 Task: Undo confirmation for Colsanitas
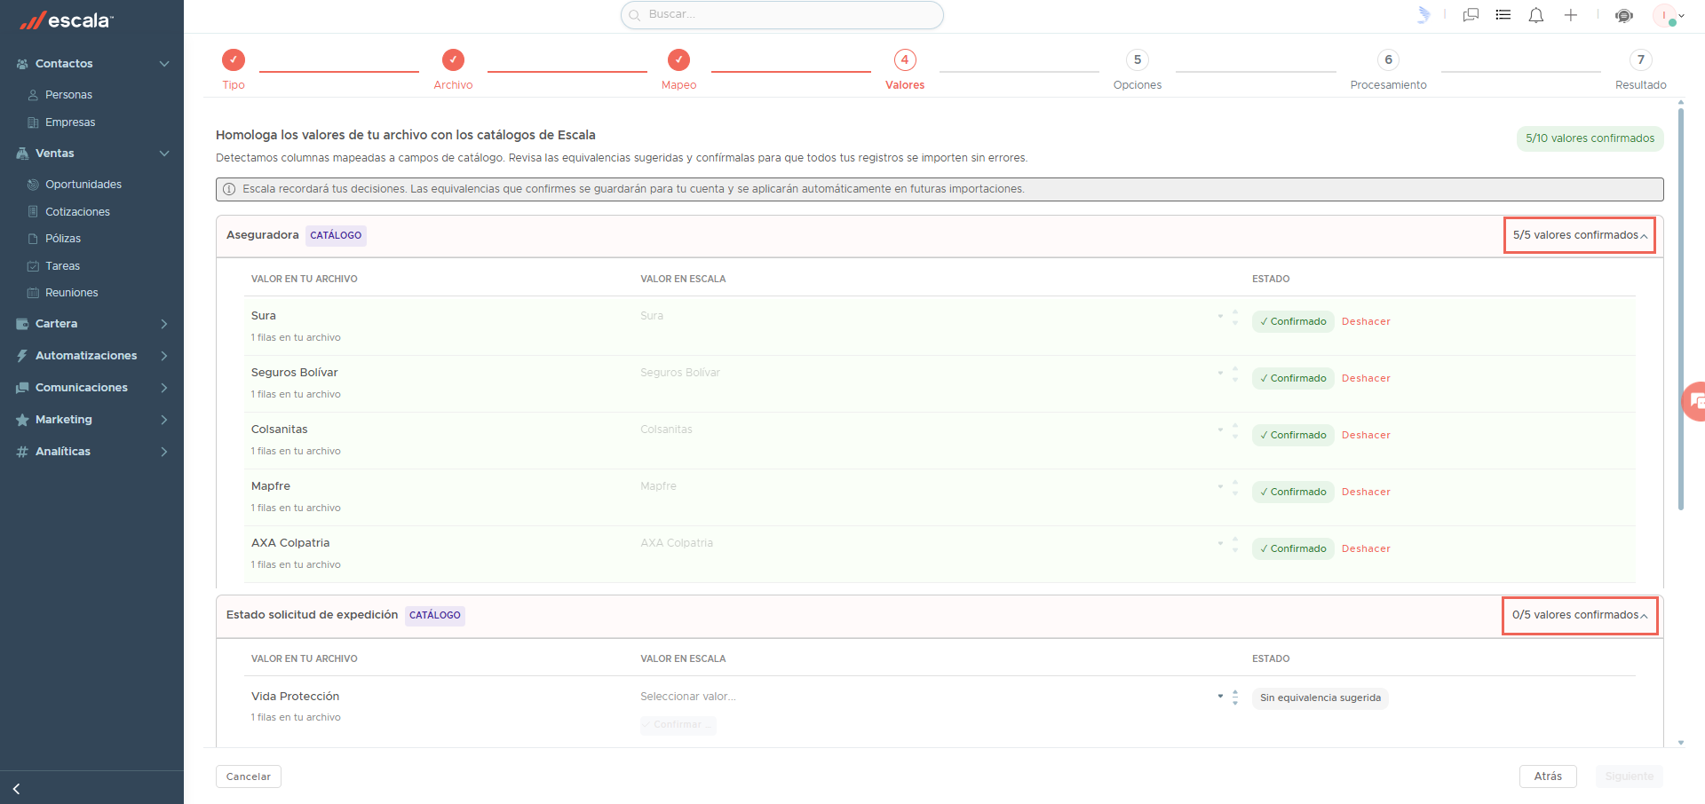(x=1366, y=435)
